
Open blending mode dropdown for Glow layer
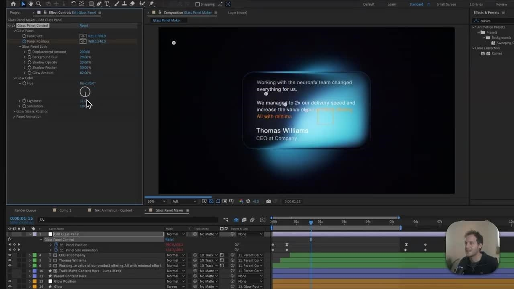coord(175,287)
